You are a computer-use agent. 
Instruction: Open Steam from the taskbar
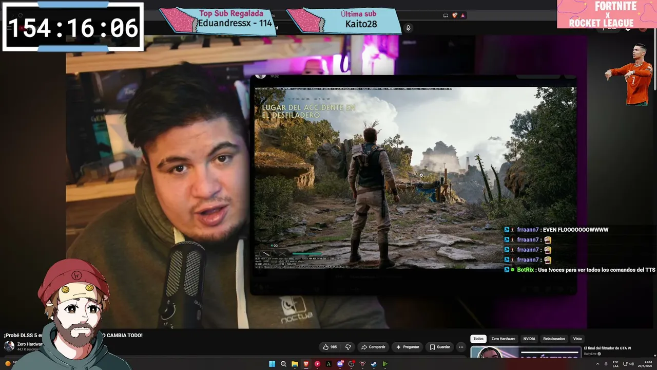374,364
